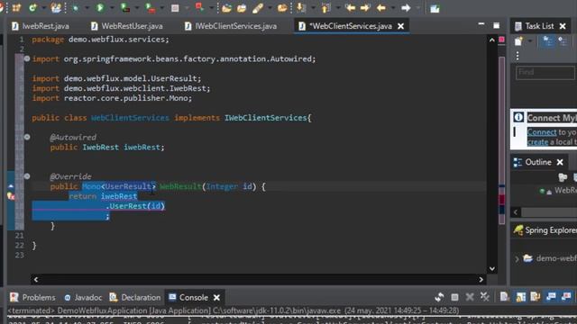577x324 pixels.
Task: Click editor horizontal scrollbar left arrow
Action: point(36,280)
